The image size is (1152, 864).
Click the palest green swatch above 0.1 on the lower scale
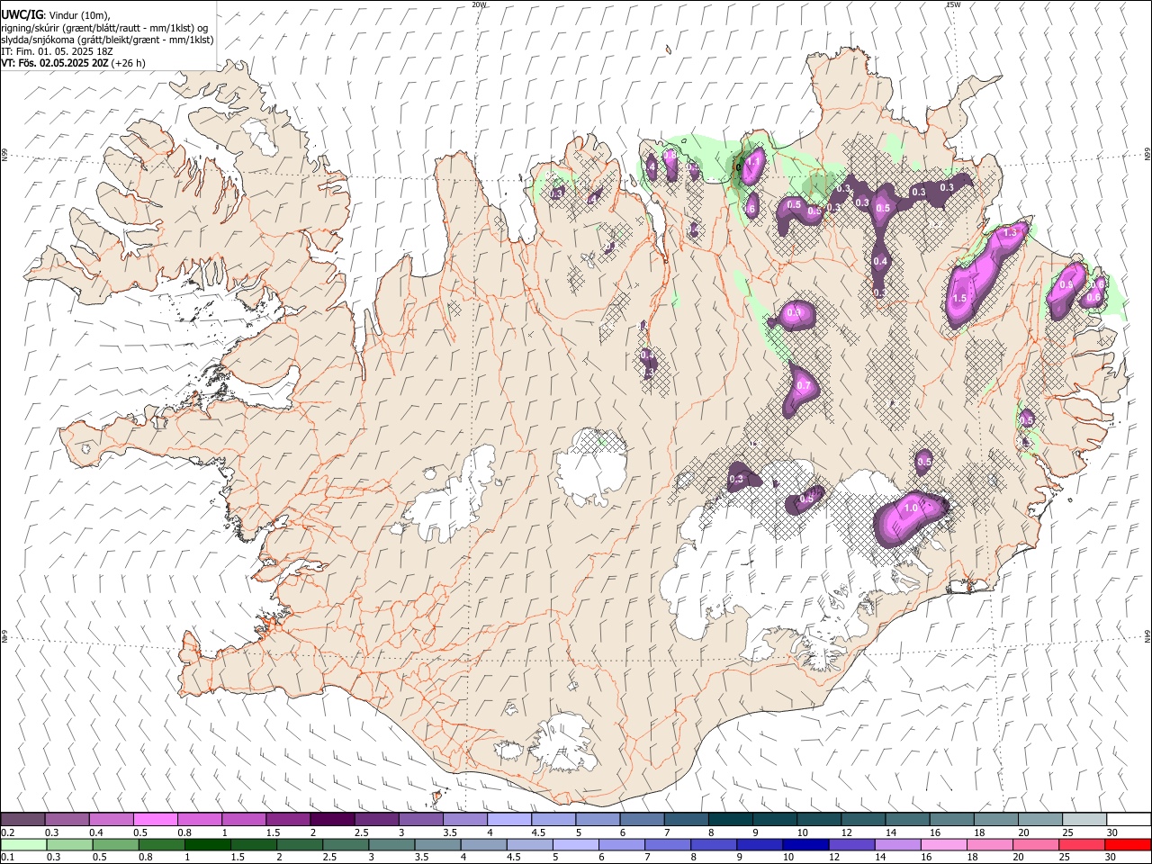23,844
